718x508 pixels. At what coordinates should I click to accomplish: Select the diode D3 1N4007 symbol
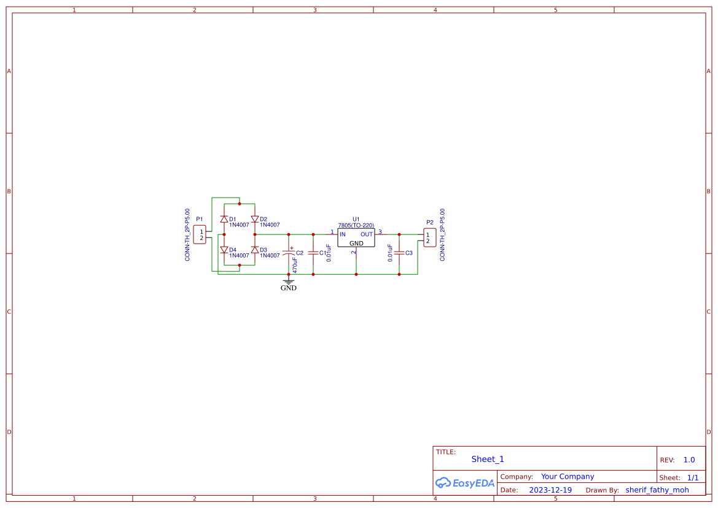(255, 250)
